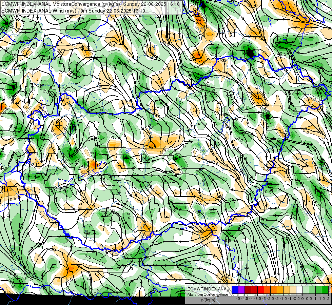
Task: Select the white legend swatch ending at 0
Action: [x=299, y=290]
